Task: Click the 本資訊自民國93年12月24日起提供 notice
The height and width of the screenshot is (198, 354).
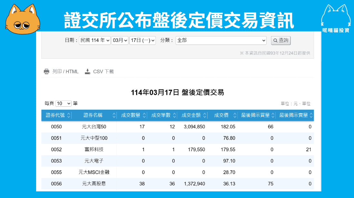Action: (275, 53)
